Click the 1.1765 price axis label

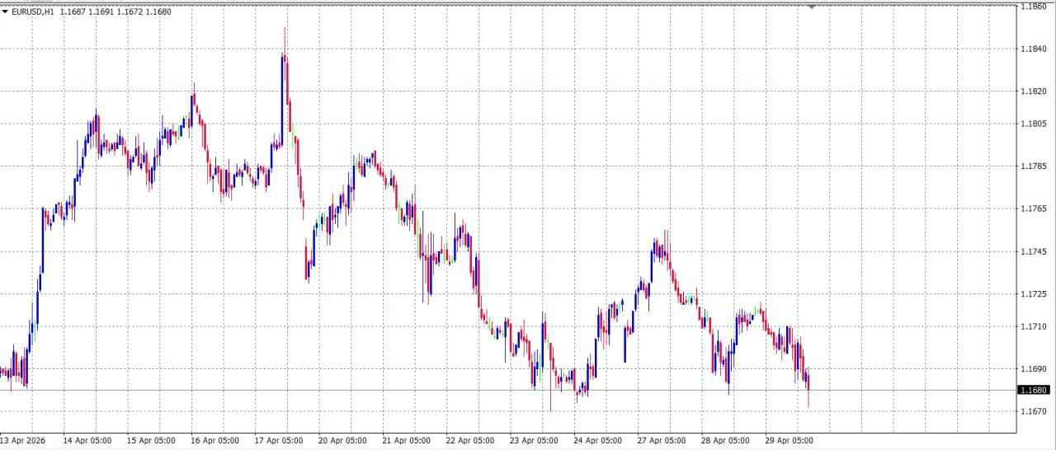coord(1033,209)
